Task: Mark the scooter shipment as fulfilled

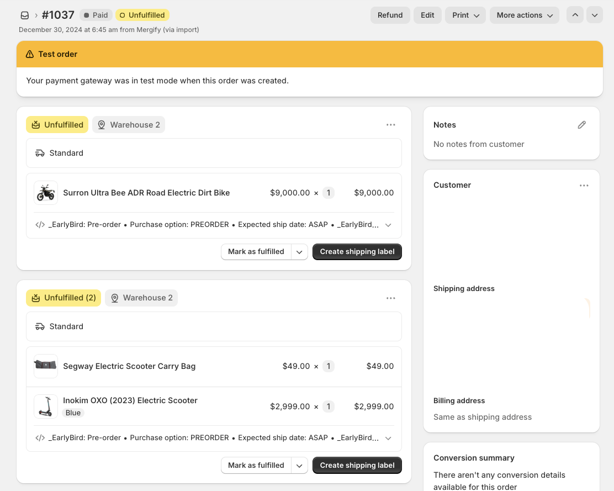Action: pyautogui.click(x=256, y=465)
